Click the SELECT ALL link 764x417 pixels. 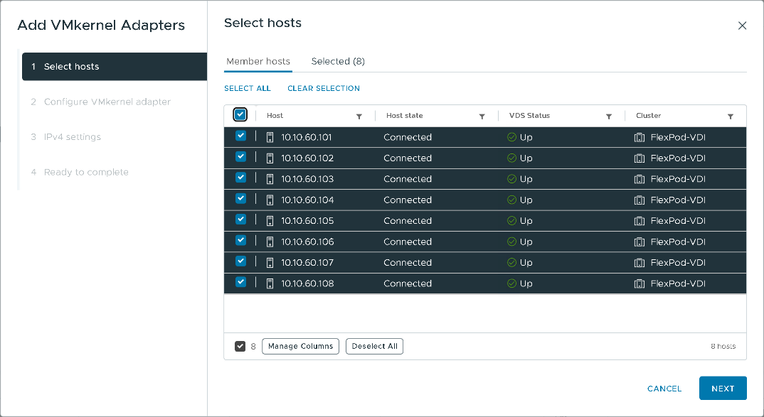pyautogui.click(x=248, y=89)
